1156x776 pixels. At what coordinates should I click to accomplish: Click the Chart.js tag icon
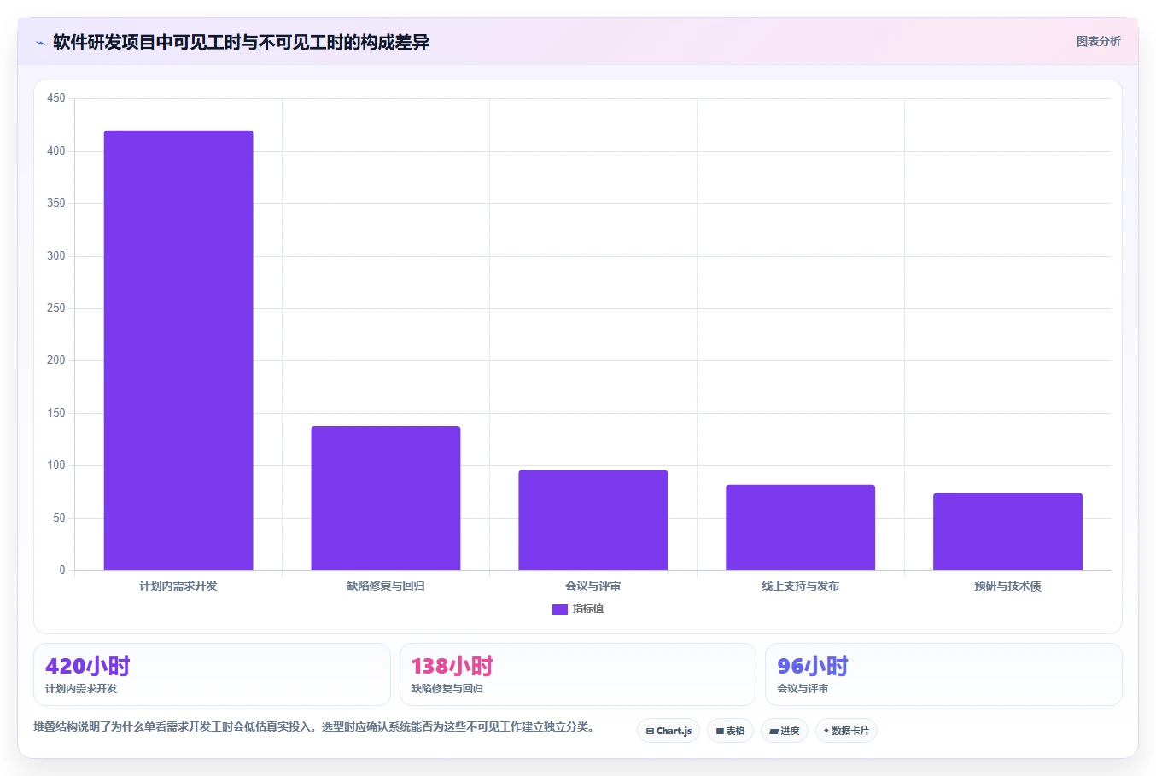(650, 732)
